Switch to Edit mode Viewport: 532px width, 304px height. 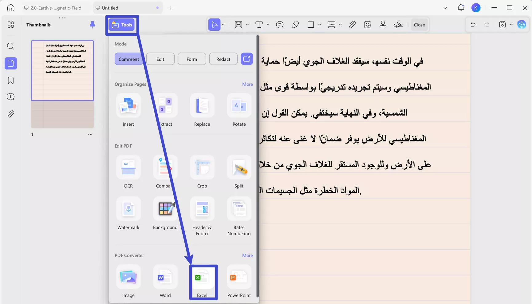(160, 59)
